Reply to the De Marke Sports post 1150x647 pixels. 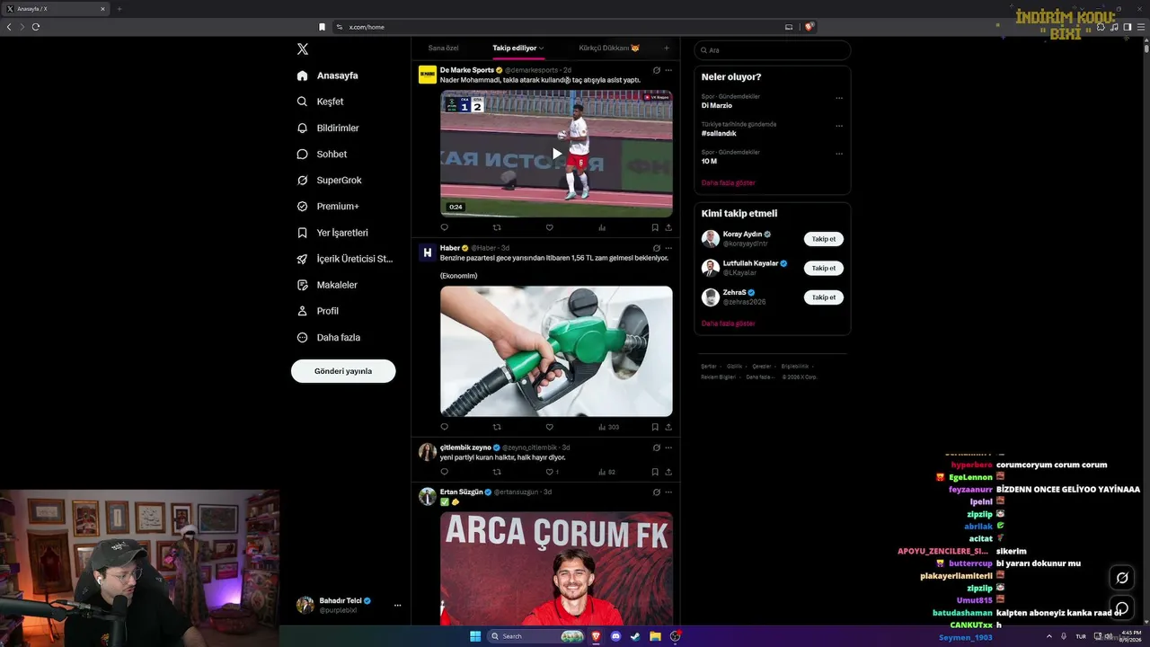pyautogui.click(x=444, y=228)
